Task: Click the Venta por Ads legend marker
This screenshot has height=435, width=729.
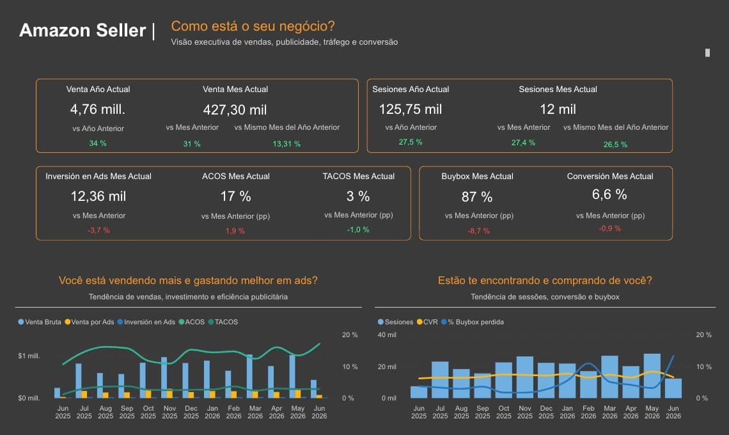Action: pos(67,322)
